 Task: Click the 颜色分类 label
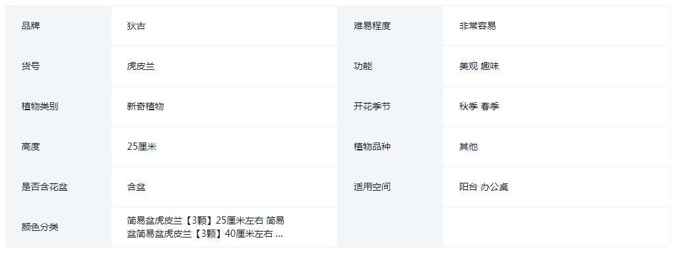click(40, 227)
